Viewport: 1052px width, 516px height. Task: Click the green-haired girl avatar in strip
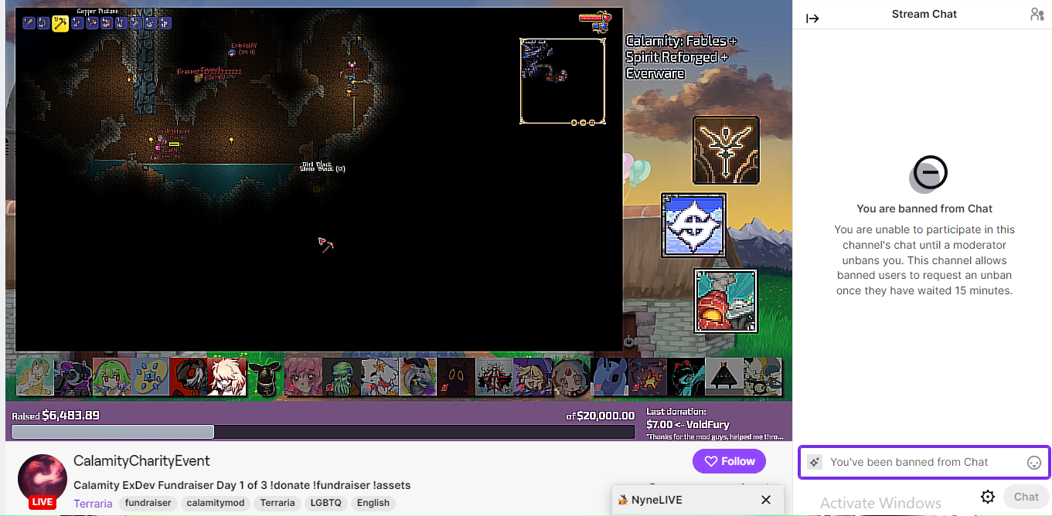(111, 377)
